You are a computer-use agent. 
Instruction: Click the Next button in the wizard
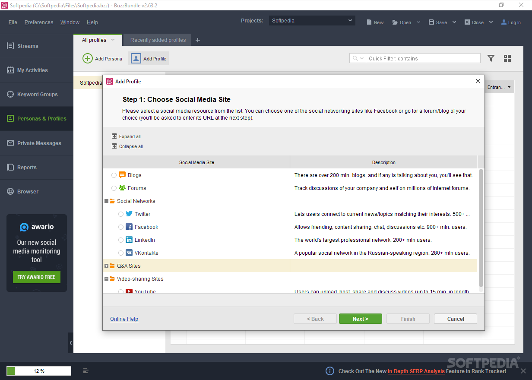coord(360,319)
